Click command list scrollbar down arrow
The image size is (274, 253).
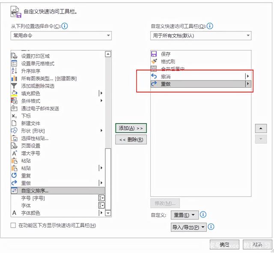pyautogui.click(x=108, y=213)
